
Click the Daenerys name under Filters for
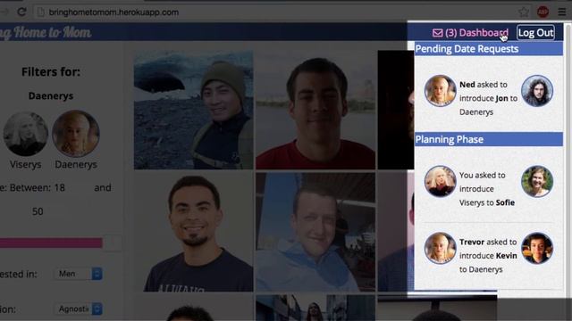pyautogui.click(x=51, y=95)
